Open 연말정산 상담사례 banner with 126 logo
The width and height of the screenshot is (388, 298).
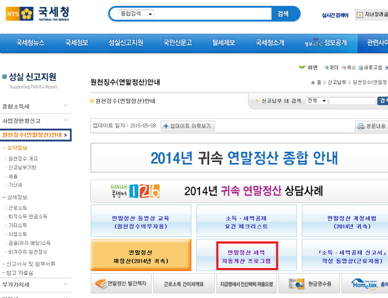coord(239,191)
